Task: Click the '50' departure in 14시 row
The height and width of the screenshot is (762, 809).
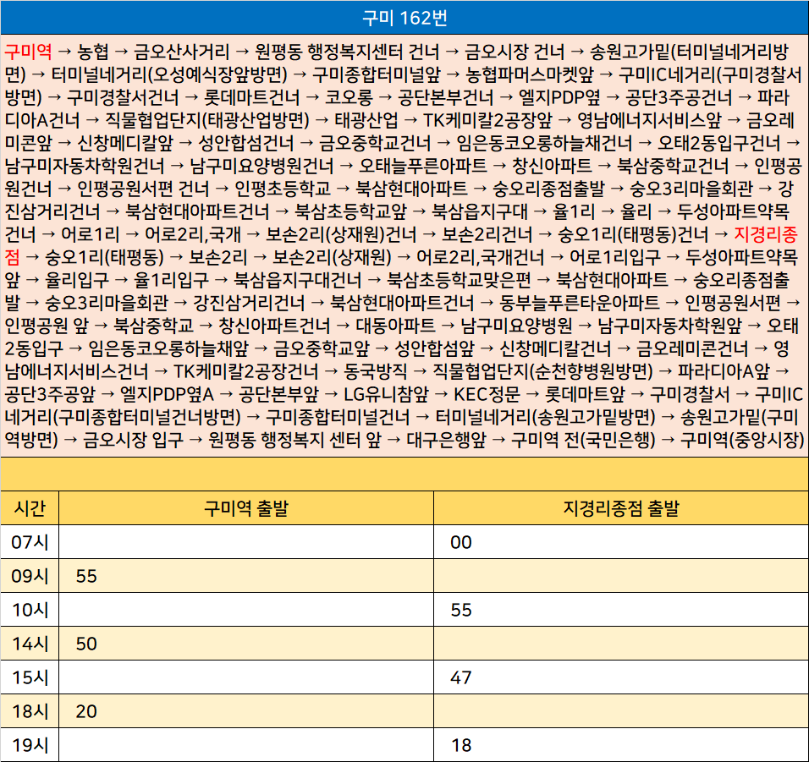Action: [x=86, y=644]
